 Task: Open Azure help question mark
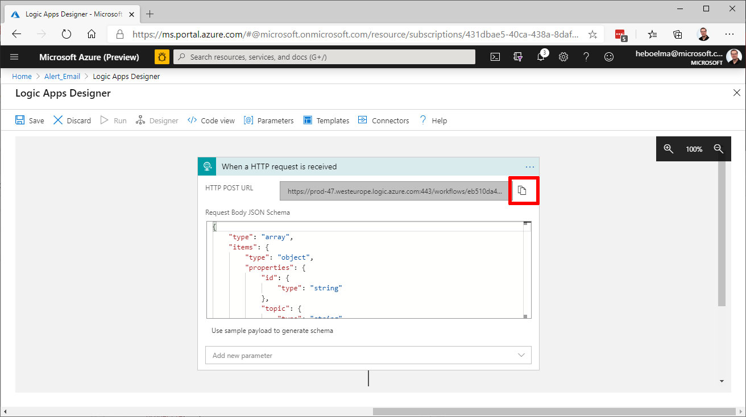(586, 57)
